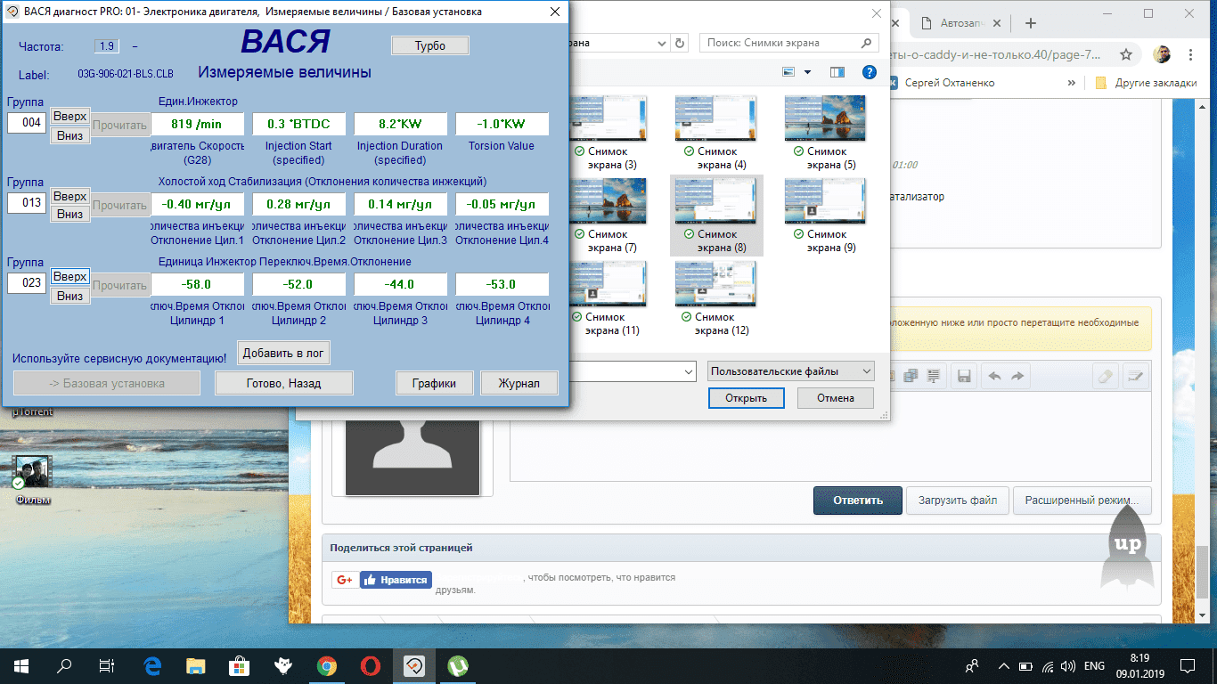Click the search magnifier in file dialog
This screenshot has width=1217, height=684.
(x=867, y=43)
